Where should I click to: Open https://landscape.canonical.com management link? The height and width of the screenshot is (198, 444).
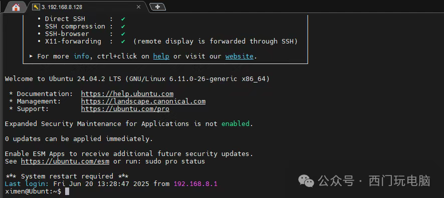click(x=143, y=101)
